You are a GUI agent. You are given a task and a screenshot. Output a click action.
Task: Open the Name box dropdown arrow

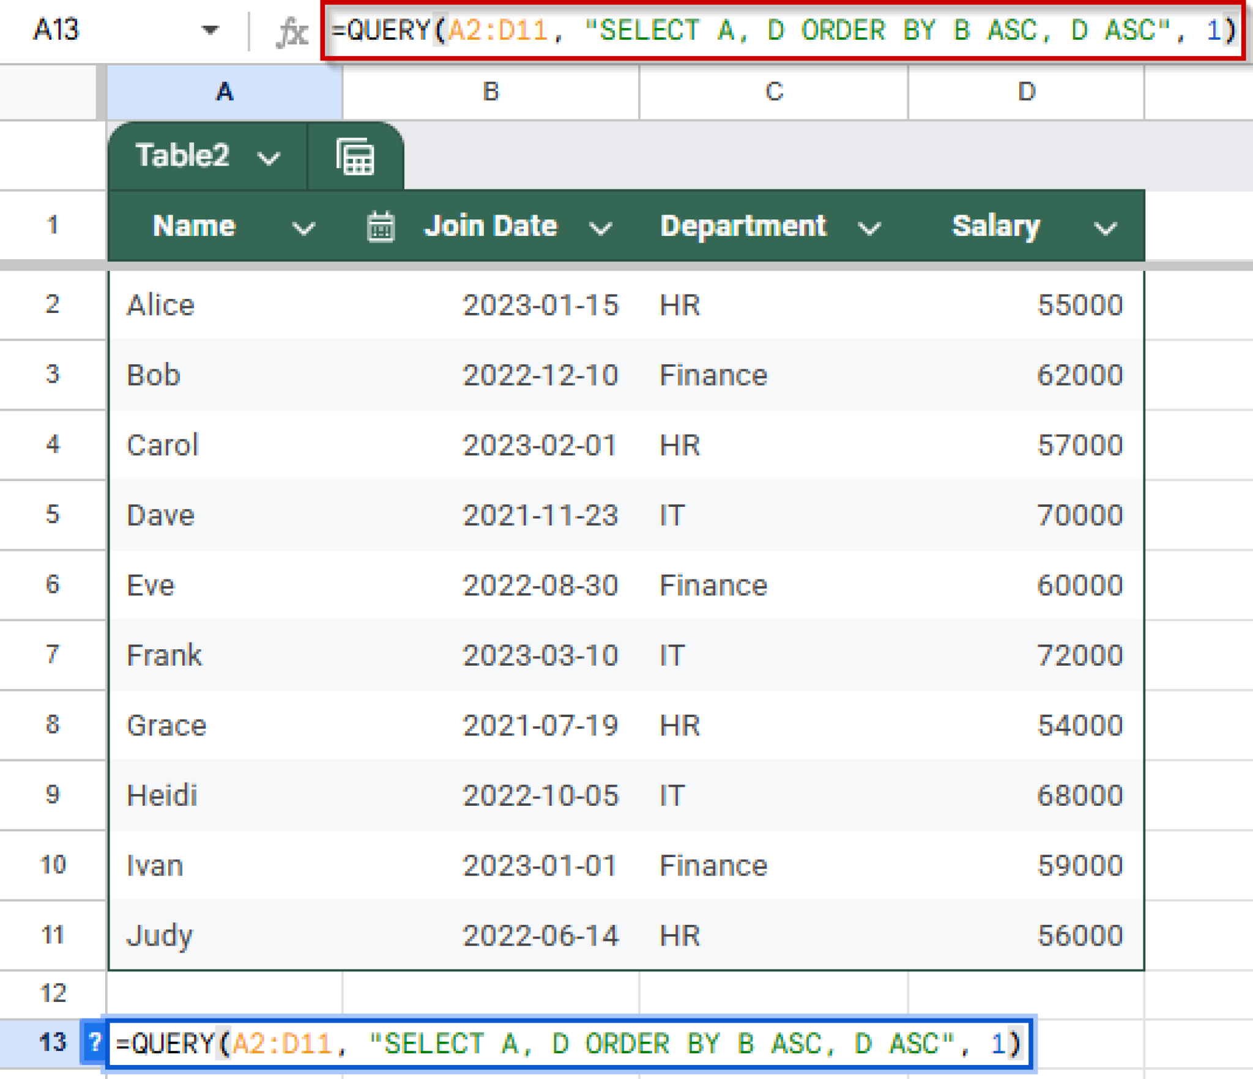pyautogui.click(x=211, y=30)
